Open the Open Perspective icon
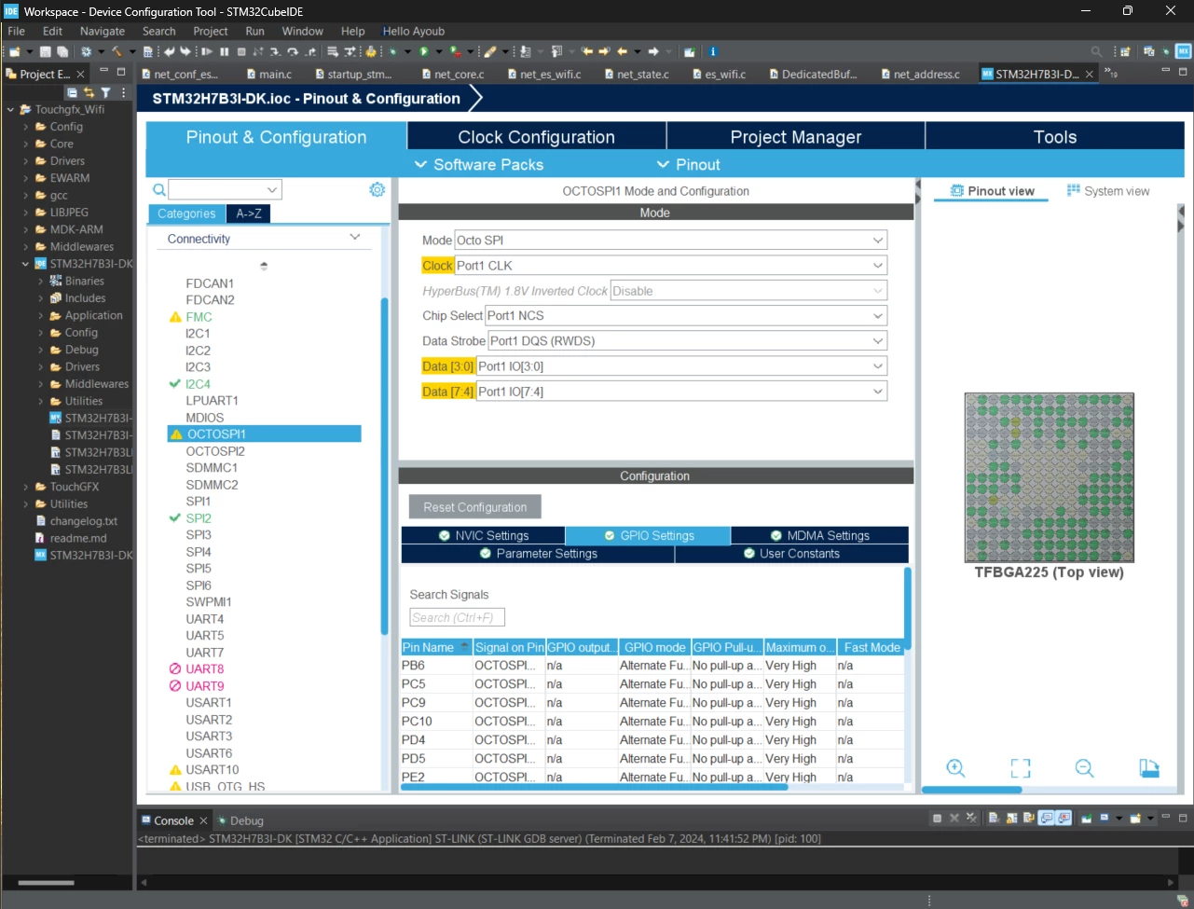Screen dimensions: 1194x909 (1125, 51)
